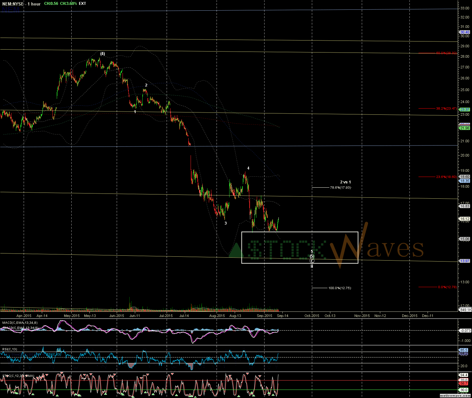Click the red 23.6%(18.60) retracement label

pyautogui.click(x=446, y=177)
